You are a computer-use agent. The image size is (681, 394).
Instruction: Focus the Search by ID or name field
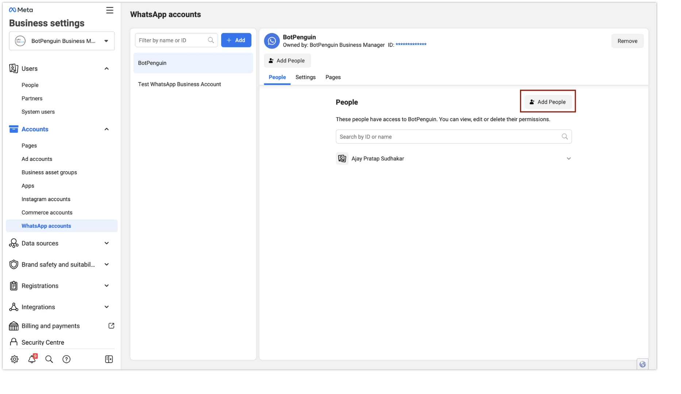tap(454, 136)
